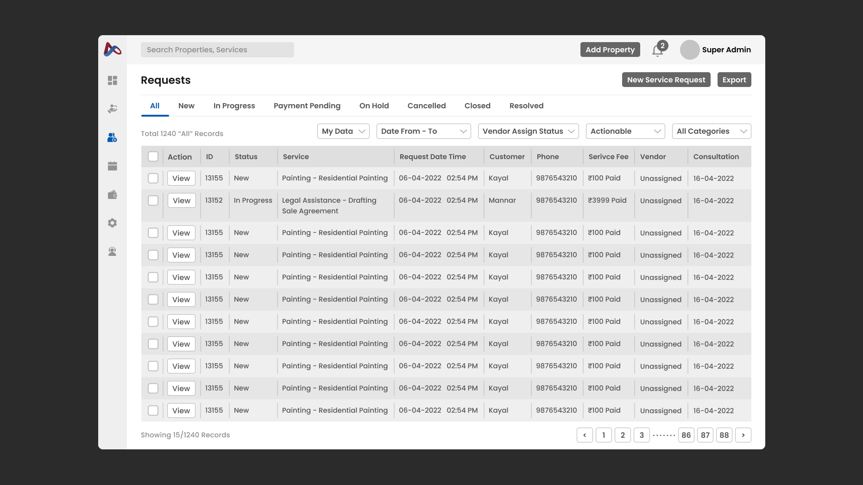Open the wallet section in the sidebar
The height and width of the screenshot is (485, 863).
tap(112, 194)
